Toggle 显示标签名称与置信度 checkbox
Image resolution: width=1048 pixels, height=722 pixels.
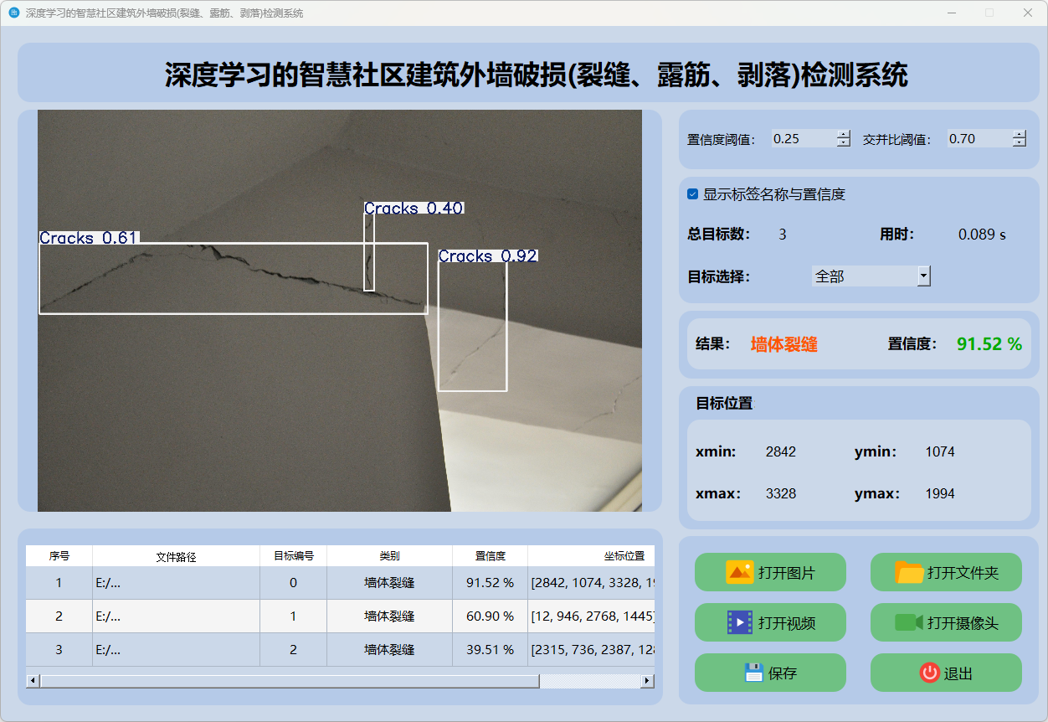tap(693, 194)
